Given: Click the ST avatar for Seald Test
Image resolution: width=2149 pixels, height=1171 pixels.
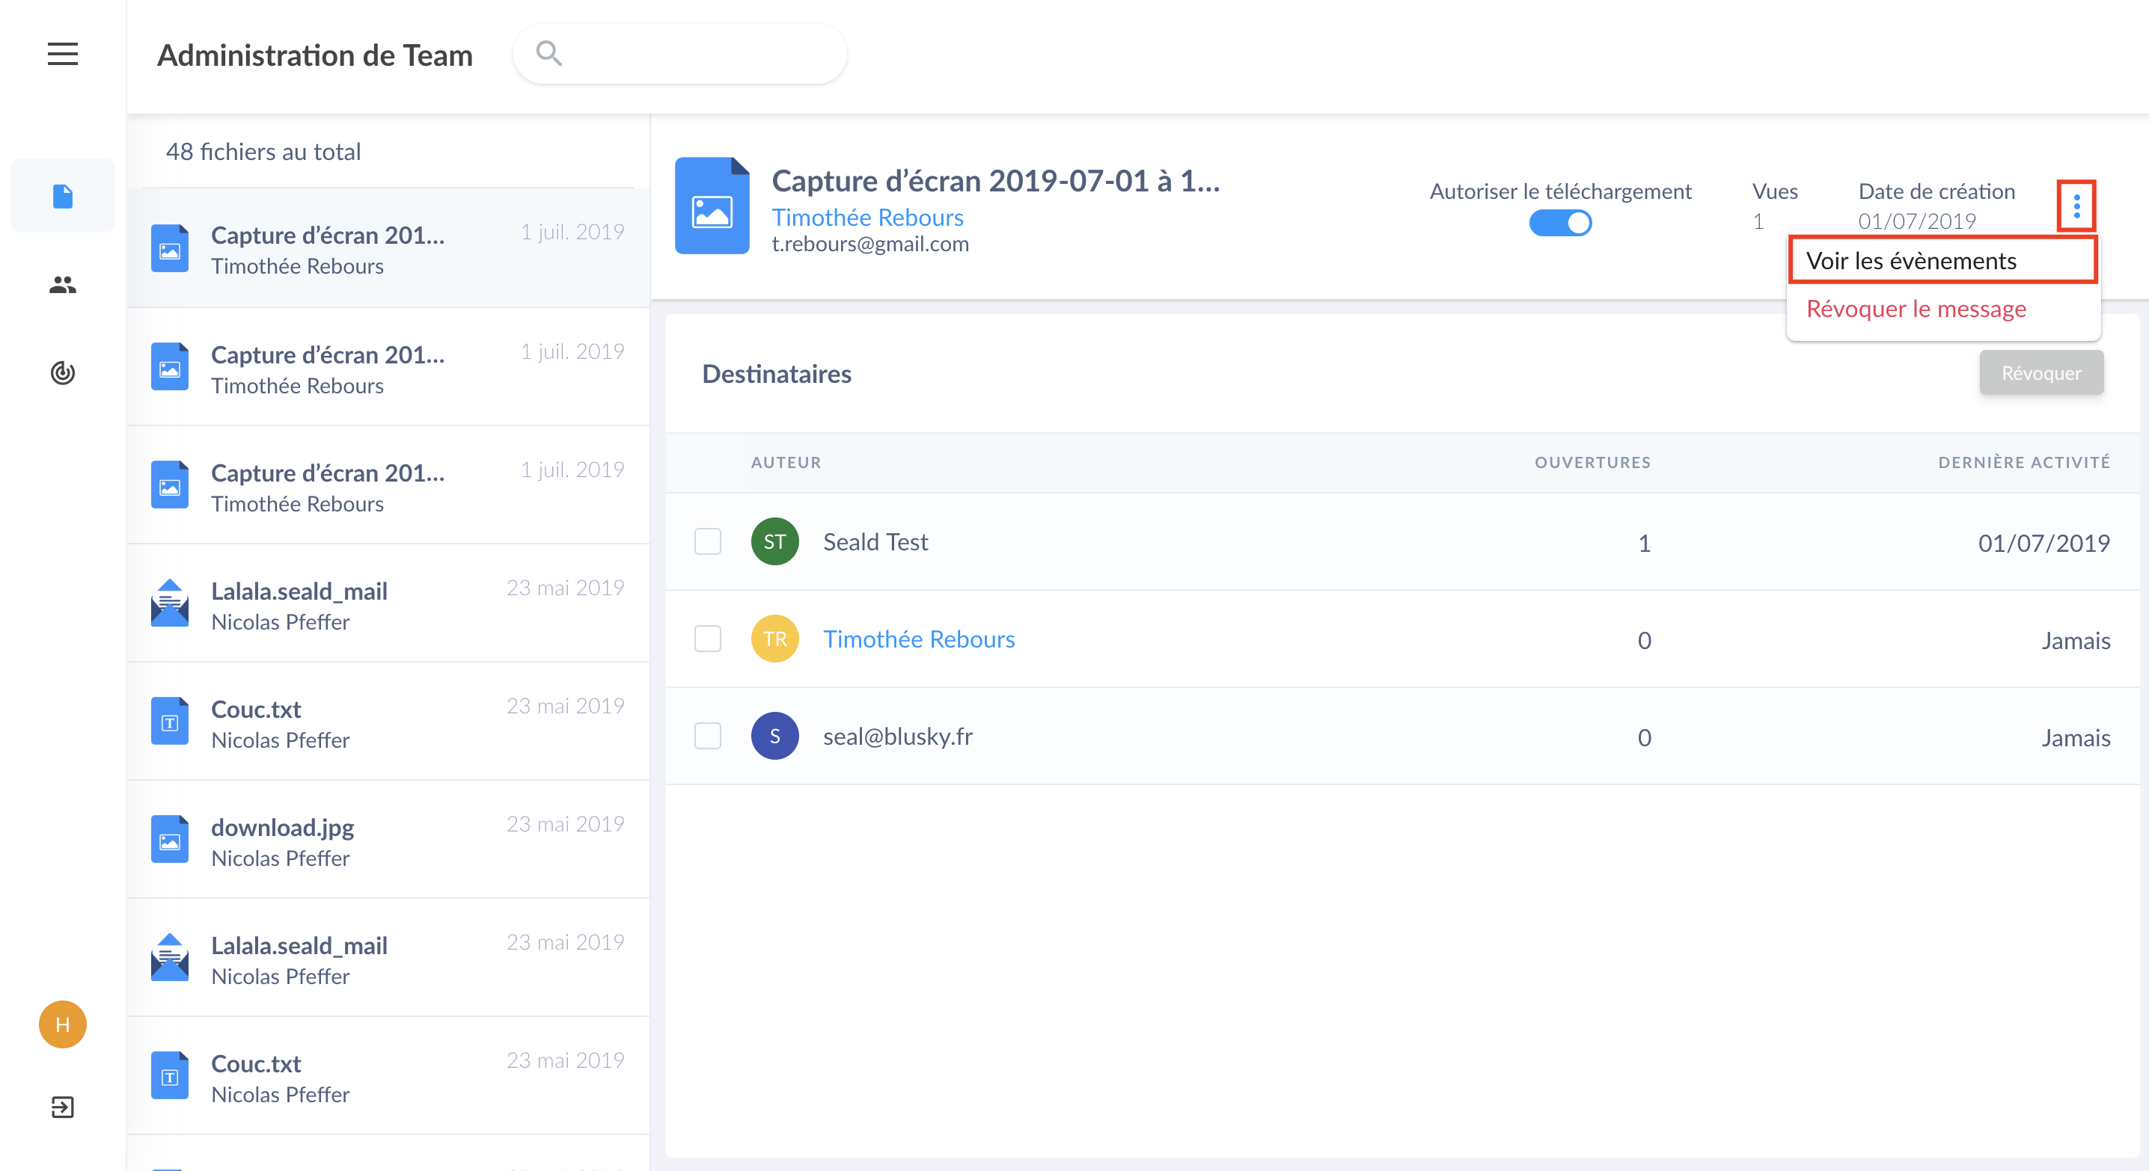Looking at the screenshot, I should (774, 541).
